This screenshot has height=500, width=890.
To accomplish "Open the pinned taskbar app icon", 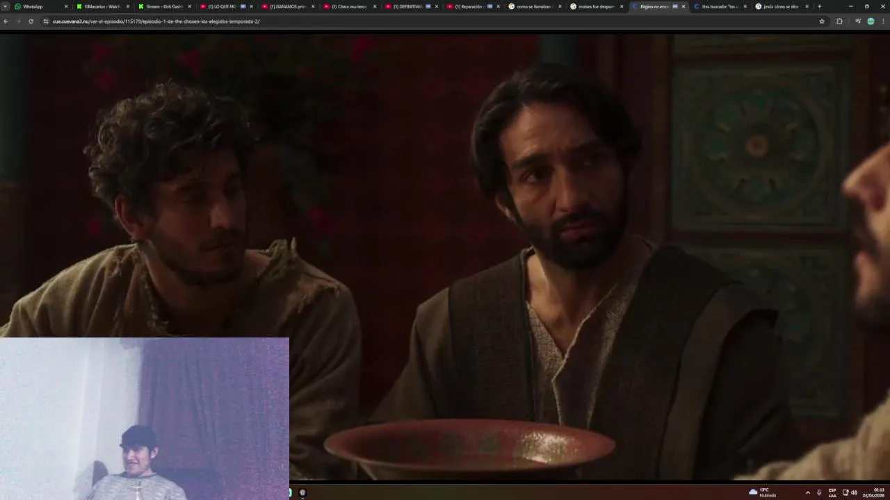I will (302, 492).
